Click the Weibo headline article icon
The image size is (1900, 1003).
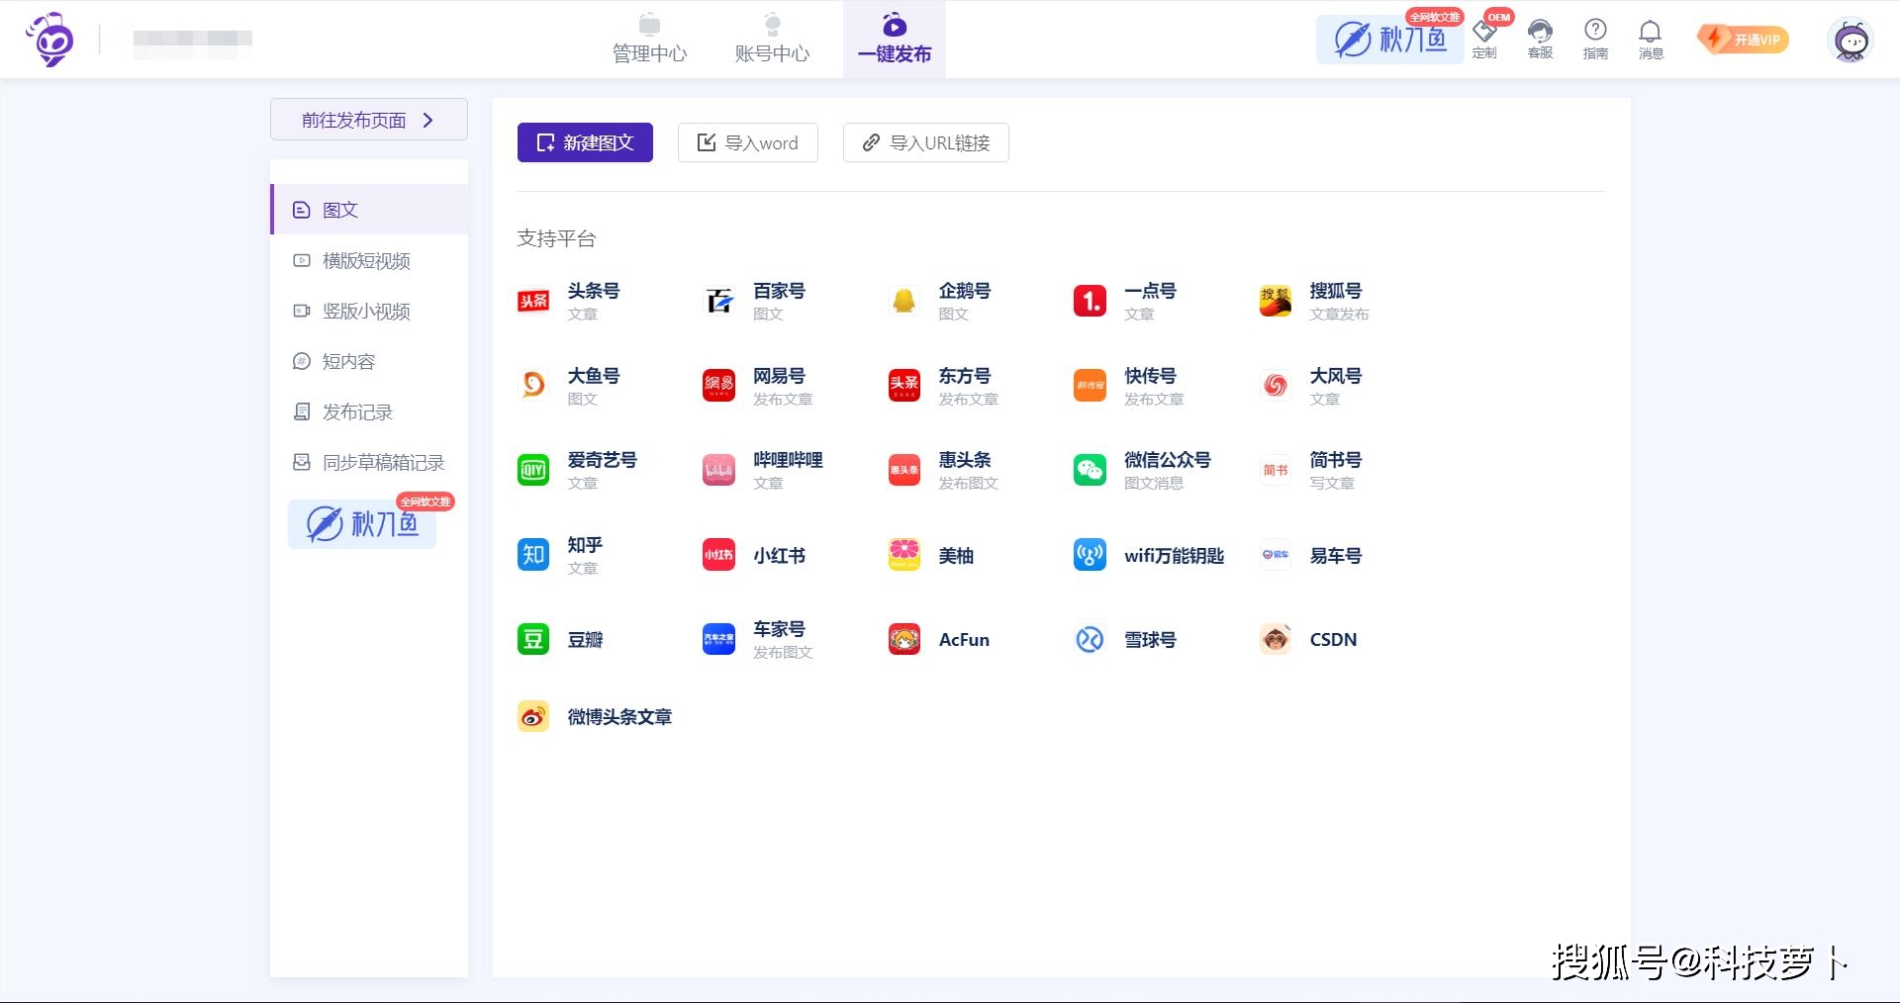coord(533,717)
